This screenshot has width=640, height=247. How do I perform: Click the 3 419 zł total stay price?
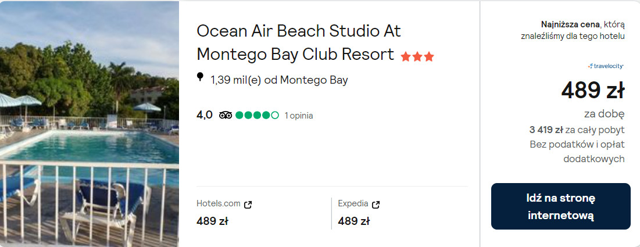546,130
